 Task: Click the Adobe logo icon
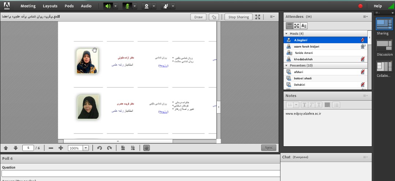pyautogui.click(x=7, y=5)
